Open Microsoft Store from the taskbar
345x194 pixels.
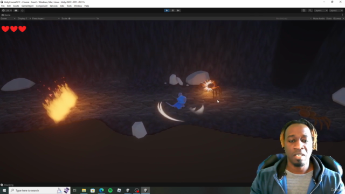click(93, 190)
